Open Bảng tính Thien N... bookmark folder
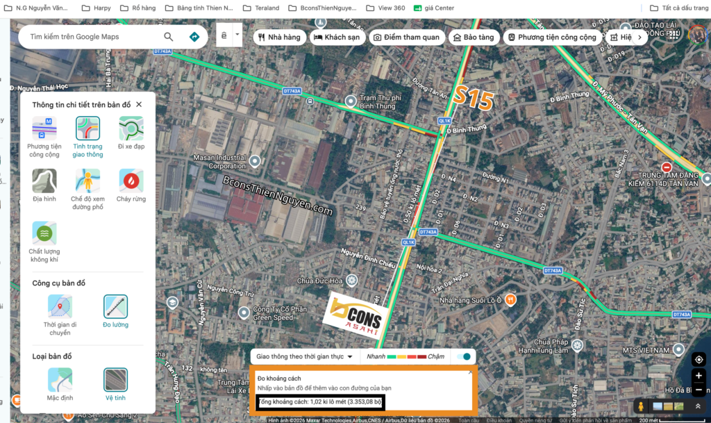711x423 pixels. (x=199, y=8)
